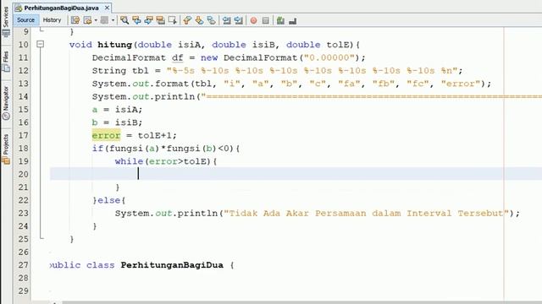
Task: Open the Forward navigation dropdown arrow
Action: click(x=113, y=20)
